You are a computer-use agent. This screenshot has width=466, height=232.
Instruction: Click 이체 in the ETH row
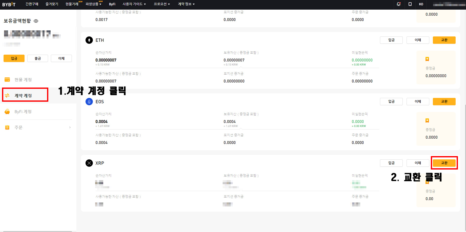(418, 40)
